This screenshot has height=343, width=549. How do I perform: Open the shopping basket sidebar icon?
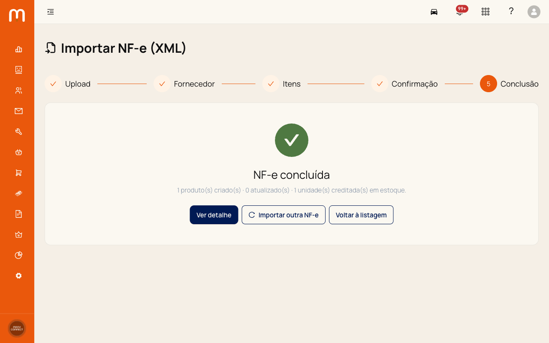click(x=18, y=152)
